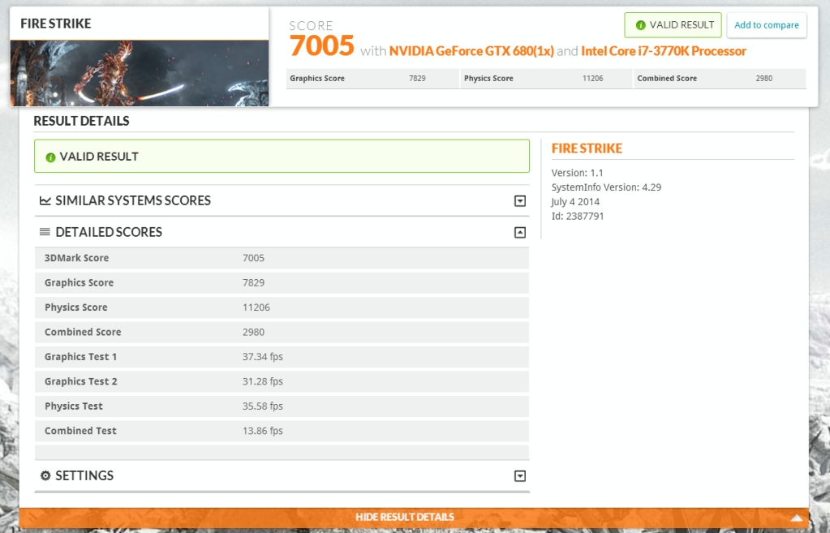Click the list icon beside Detailed Scores
This screenshot has width=830, height=533.
pyautogui.click(x=45, y=232)
